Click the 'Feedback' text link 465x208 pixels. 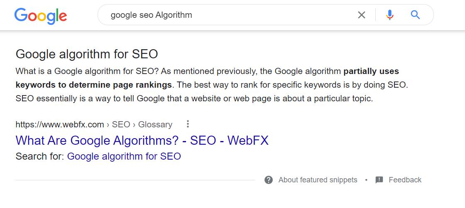point(405,180)
